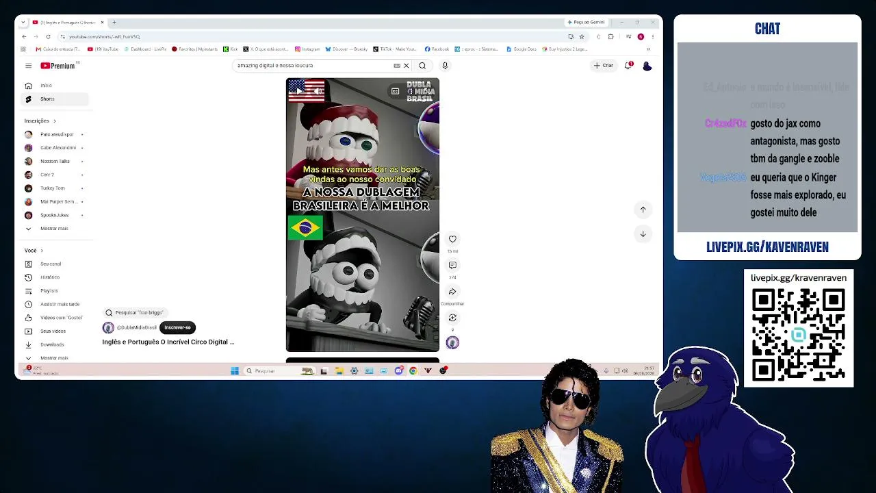
Task: Mute the Short's volume
Action: pos(318,91)
